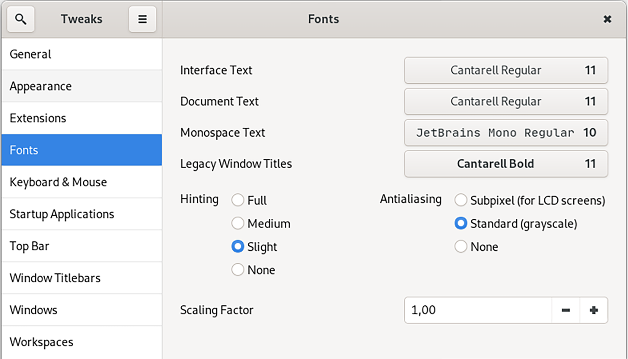This screenshot has height=359, width=628.
Task: Switch to the Appearance section
Action: [x=82, y=86]
